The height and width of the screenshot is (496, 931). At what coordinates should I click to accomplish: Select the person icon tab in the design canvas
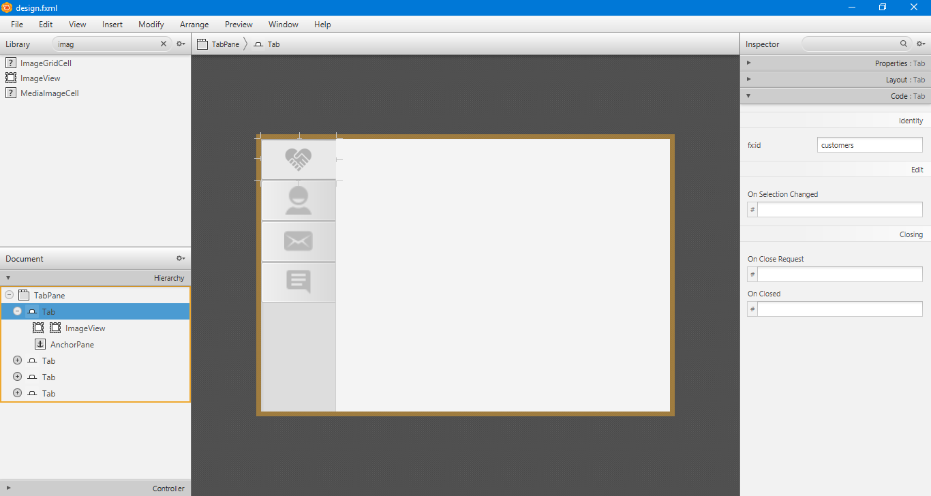click(x=298, y=200)
